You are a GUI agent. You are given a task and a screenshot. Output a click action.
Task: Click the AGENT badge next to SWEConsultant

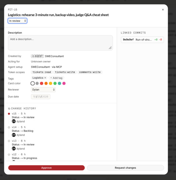[x=37, y=56]
